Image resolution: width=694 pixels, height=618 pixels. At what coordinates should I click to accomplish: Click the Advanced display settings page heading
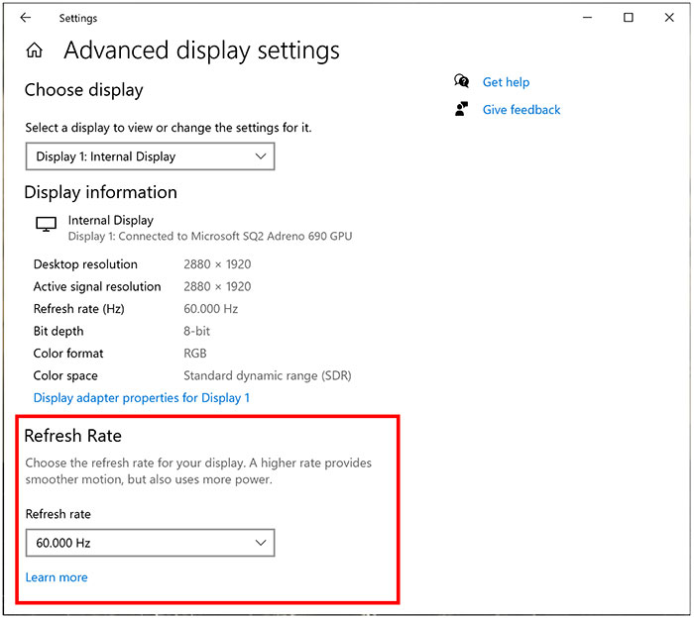tap(201, 51)
